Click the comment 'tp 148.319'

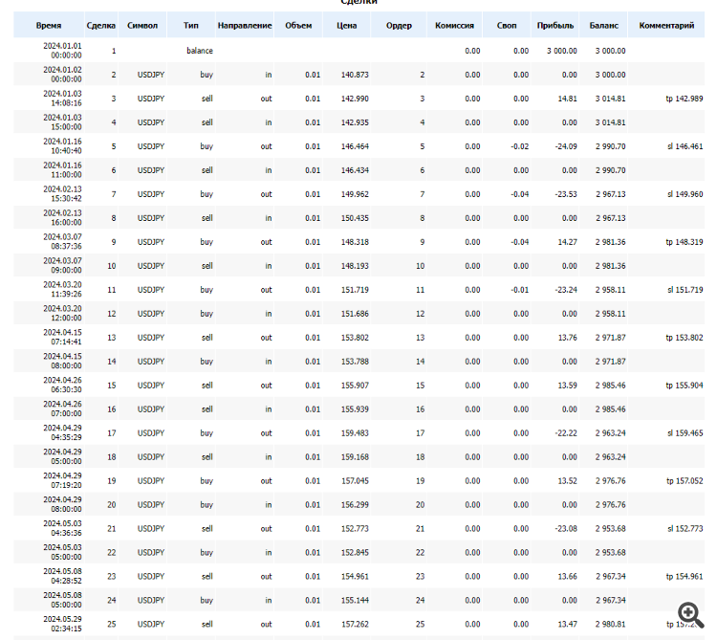coord(684,242)
